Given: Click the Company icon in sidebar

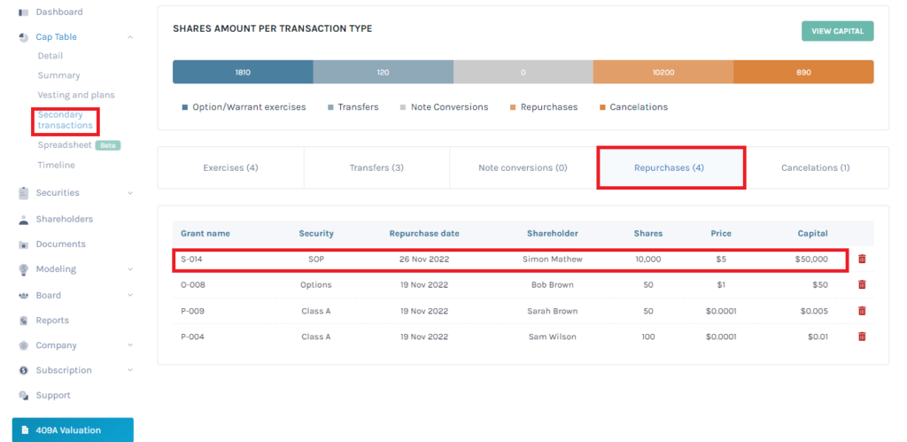Looking at the screenshot, I should [x=24, y=345].
